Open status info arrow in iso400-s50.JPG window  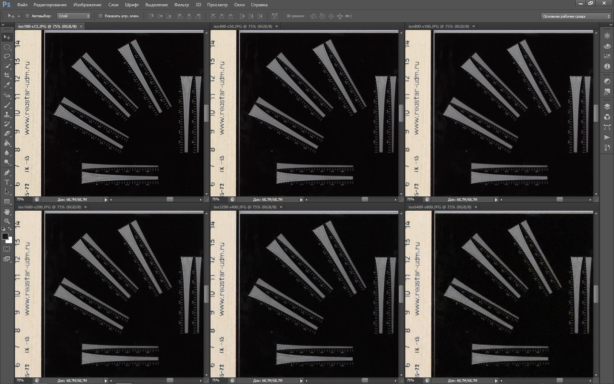pos(301,200)
